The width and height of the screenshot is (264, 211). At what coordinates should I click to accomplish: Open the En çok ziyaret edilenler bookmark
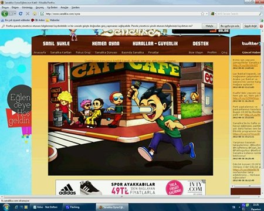[x=16, y=20]
